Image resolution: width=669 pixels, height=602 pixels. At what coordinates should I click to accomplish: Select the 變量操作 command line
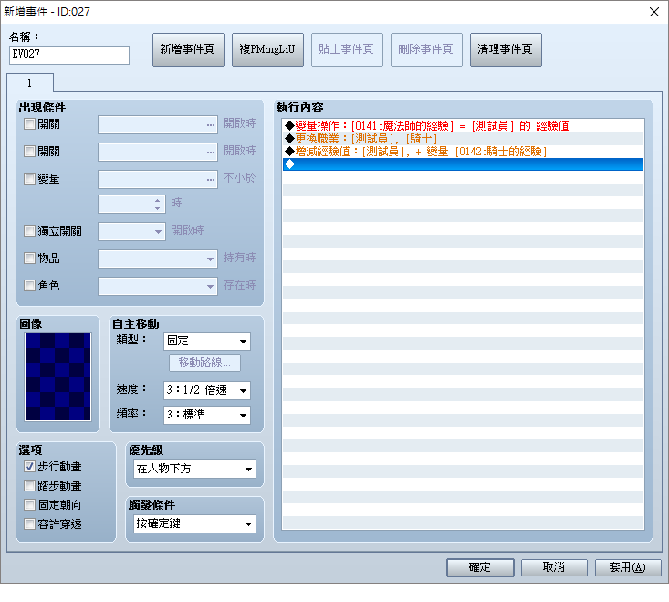coord(463,126)
